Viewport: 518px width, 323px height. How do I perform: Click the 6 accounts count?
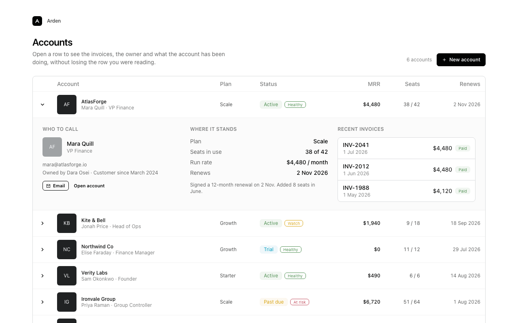pos(419,60)
